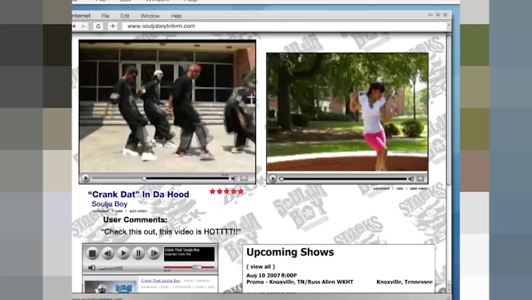Open the Help menu in the browser
Image resolution: width=532 pixels, height=300 pixels.
(x=176, y=16)
